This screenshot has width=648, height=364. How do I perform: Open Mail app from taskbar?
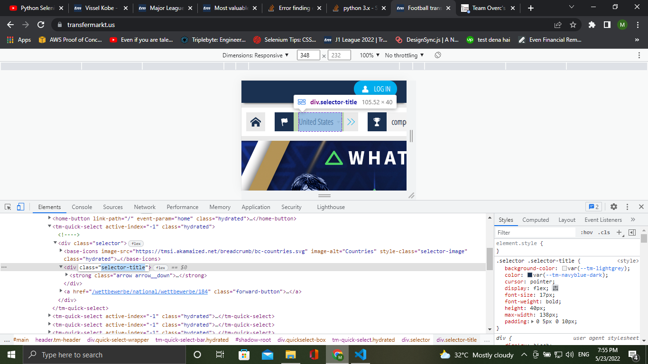click(267, 355)
